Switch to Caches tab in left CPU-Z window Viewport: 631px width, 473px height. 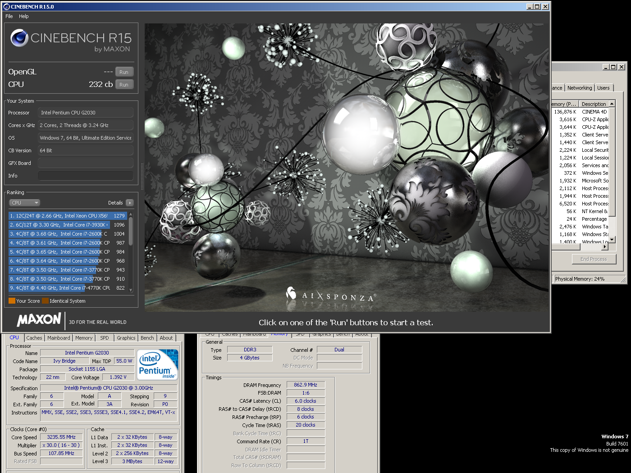coord(34,338)
